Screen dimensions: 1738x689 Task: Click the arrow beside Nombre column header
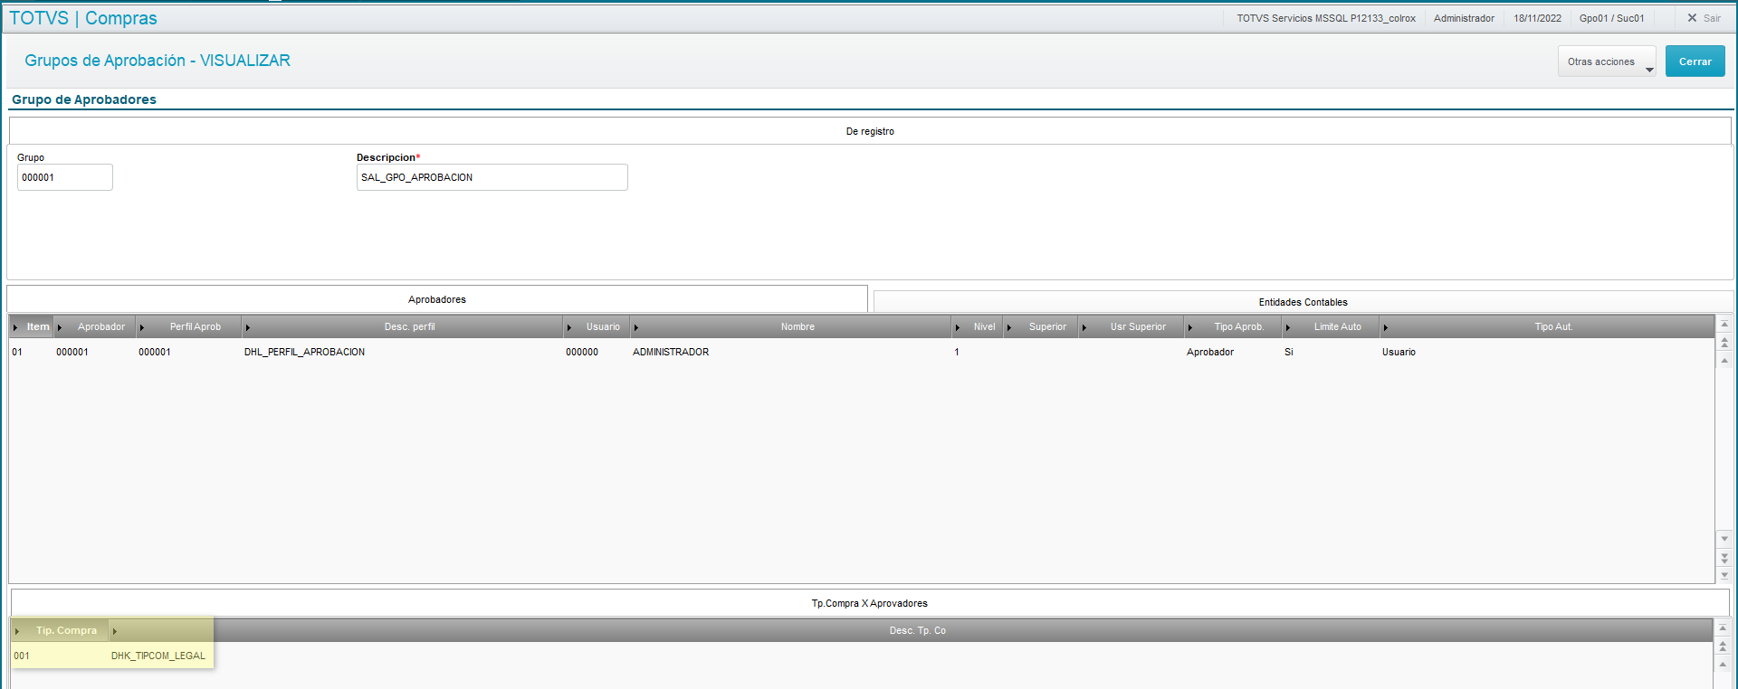click(x=635, y=327)
